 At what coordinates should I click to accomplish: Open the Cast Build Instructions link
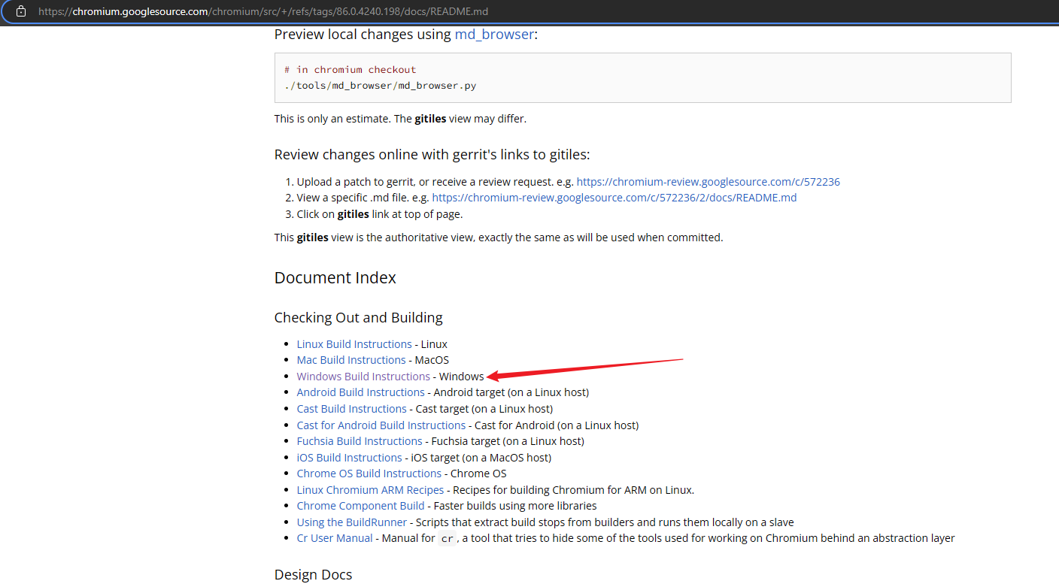tap(351, 408)
